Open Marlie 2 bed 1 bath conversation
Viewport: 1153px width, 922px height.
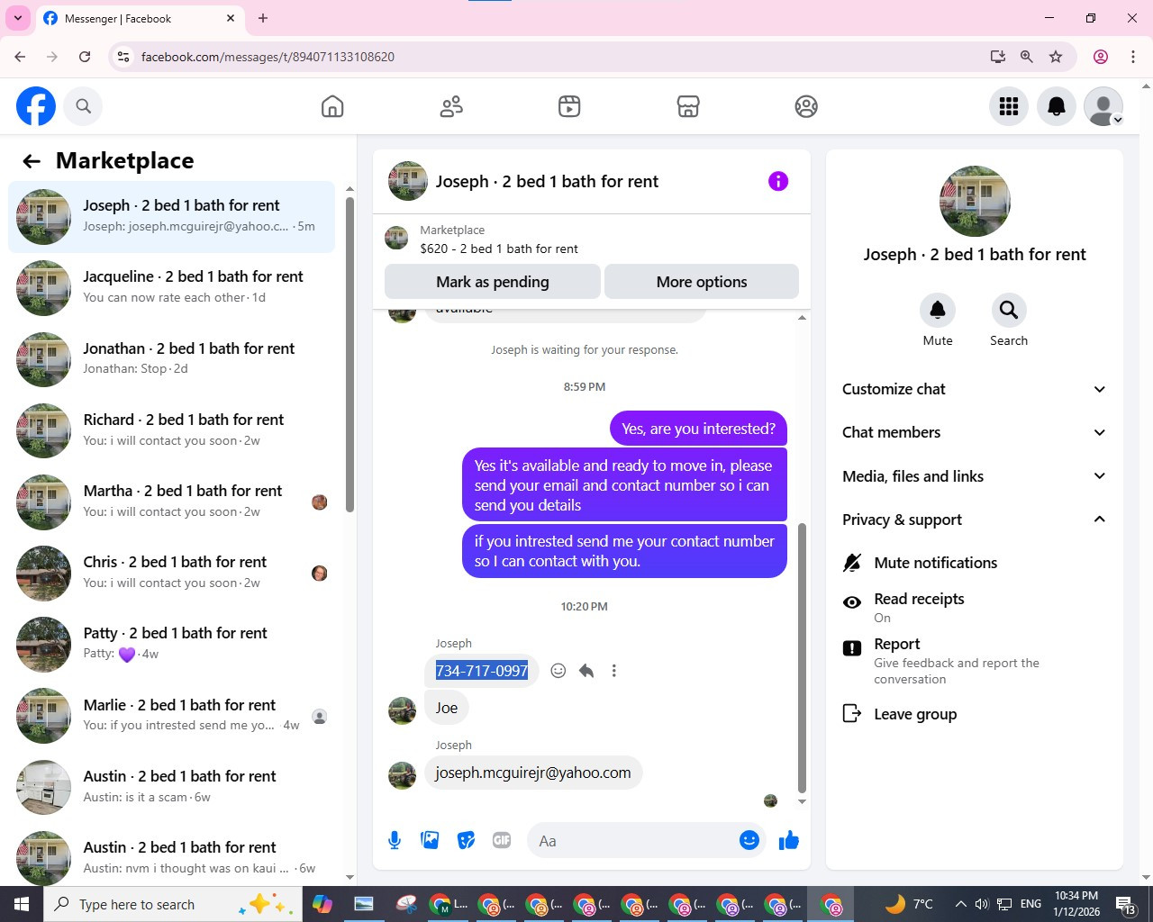[x=171, y=716]
